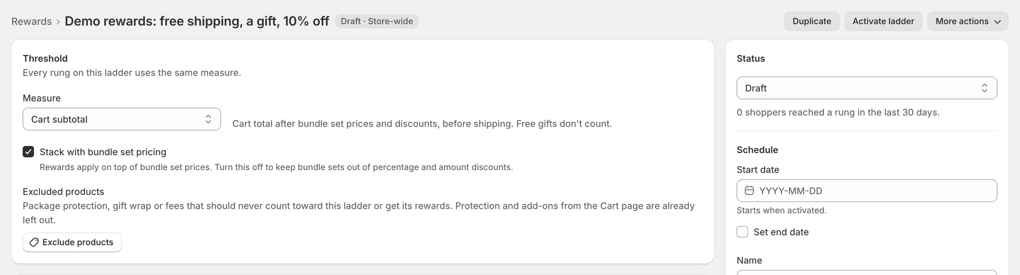1020x275 pixels.
Task: Click the Duplicate button
Action: point(812,21)
